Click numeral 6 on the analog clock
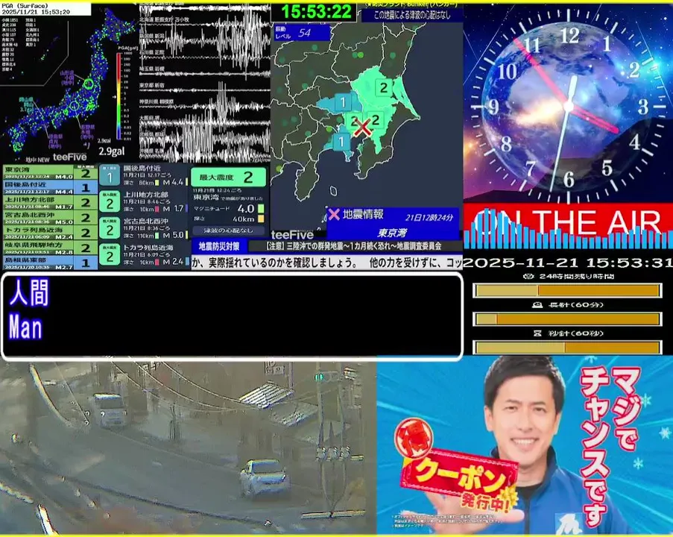Image resolution: width=673 pixels, height=537 pixels. (x=569, y=179)
